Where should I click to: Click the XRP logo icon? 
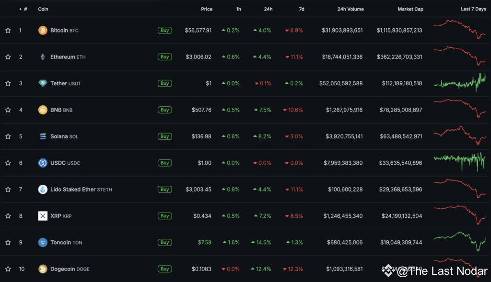43,216
